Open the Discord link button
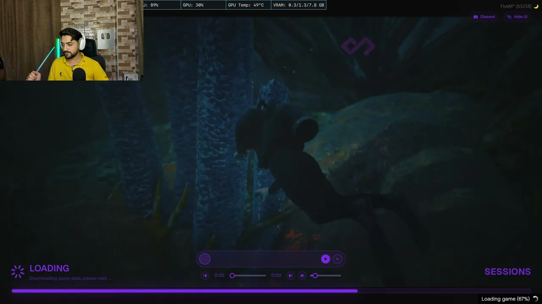542x304 pixels. tap(484, 17)
